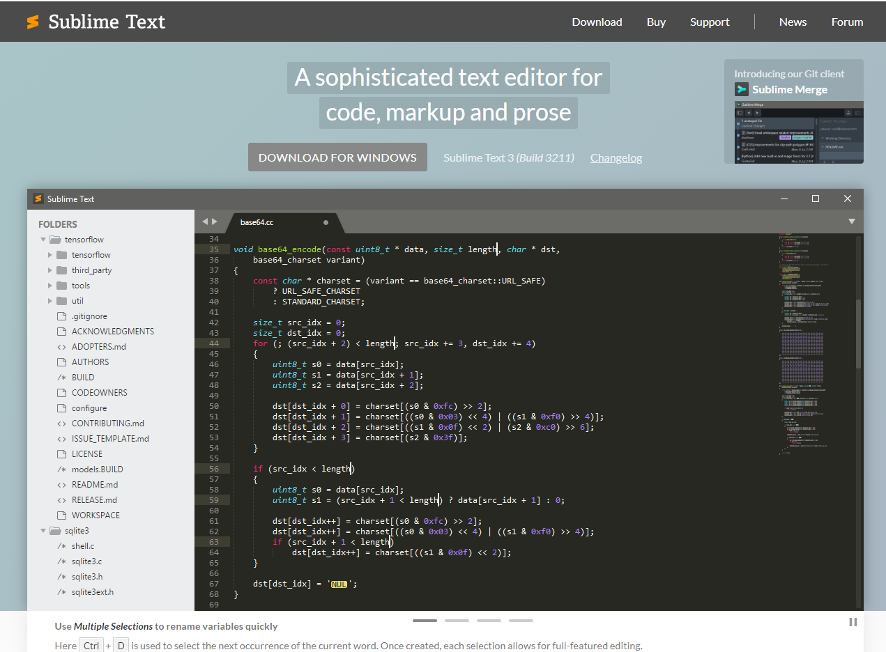Go to previous tab with left arrow
886x652 pixels.
click(x=205, y=222)
